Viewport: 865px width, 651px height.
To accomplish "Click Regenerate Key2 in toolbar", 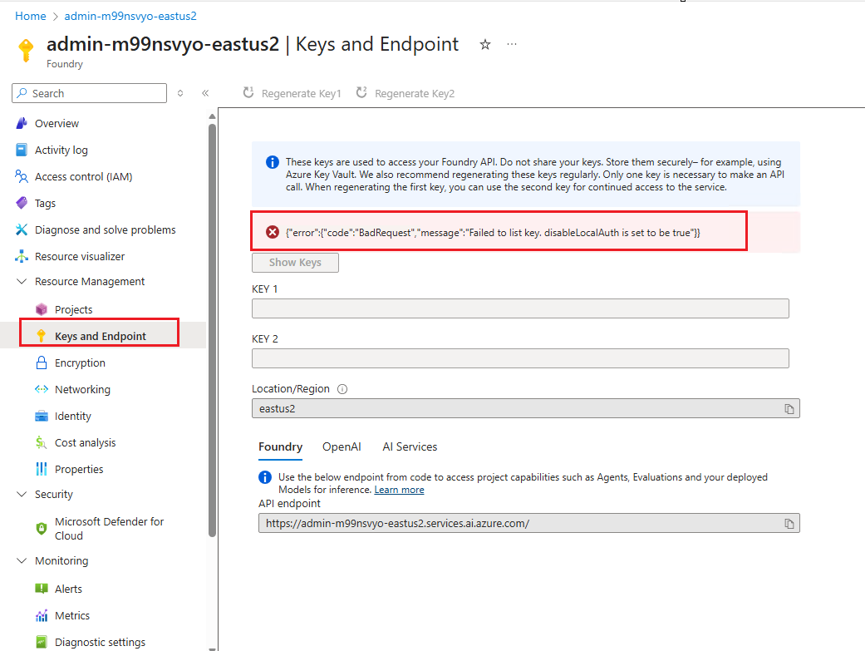I will [x=405, y=93].
